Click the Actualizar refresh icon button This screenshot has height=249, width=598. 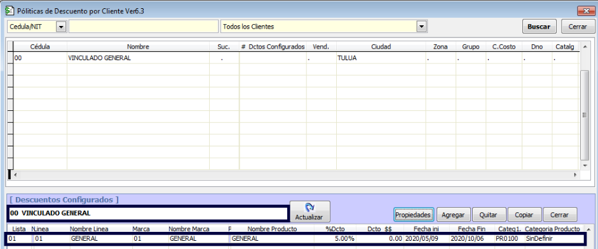[309, 212]
